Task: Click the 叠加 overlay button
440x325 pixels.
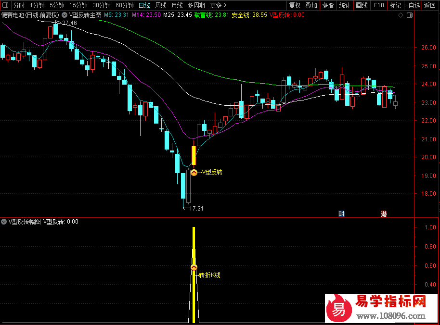Action: tap(311, 6)
